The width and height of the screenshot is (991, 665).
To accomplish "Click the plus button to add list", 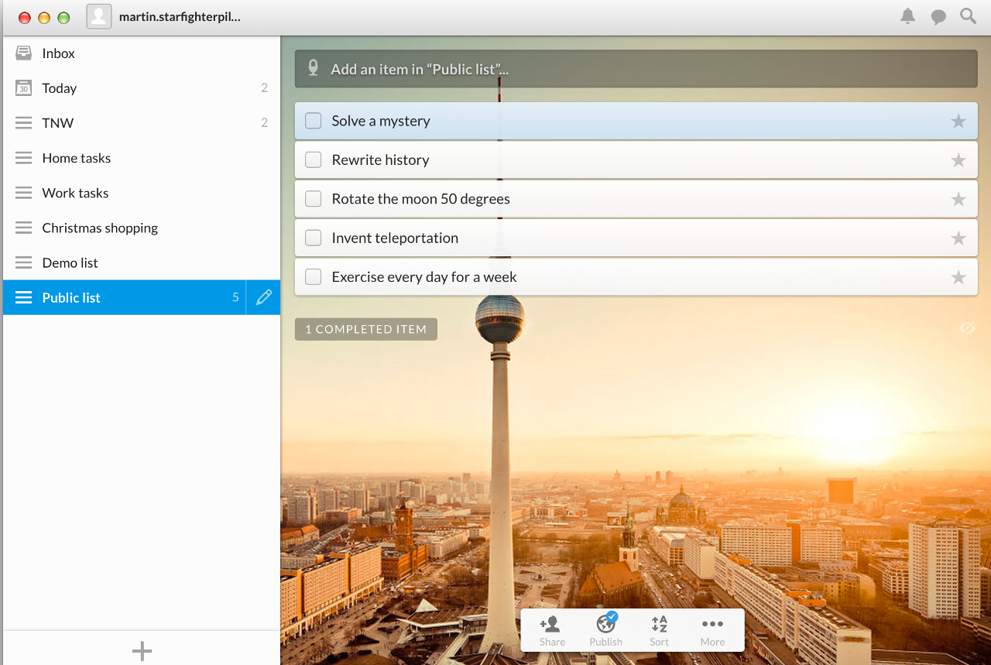I will 142,651.
